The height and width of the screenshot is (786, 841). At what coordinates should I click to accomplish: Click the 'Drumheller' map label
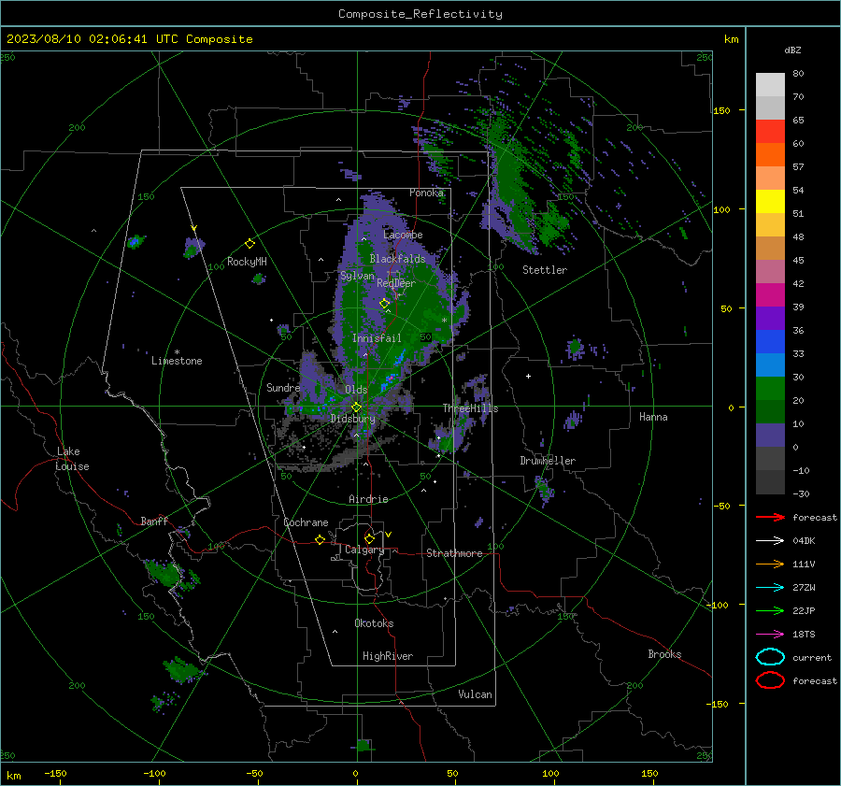coord(548,461)
